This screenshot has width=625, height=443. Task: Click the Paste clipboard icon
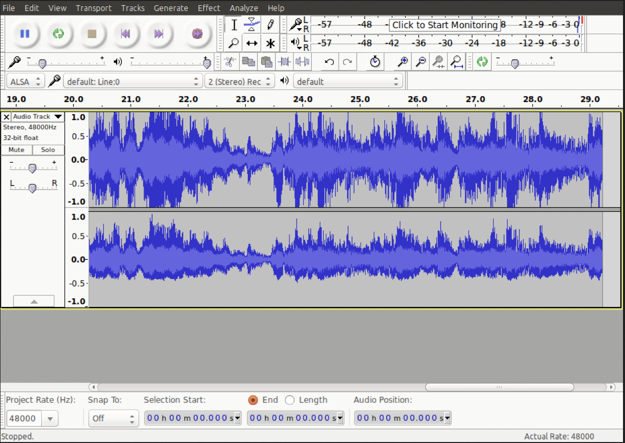pos(266,62)
